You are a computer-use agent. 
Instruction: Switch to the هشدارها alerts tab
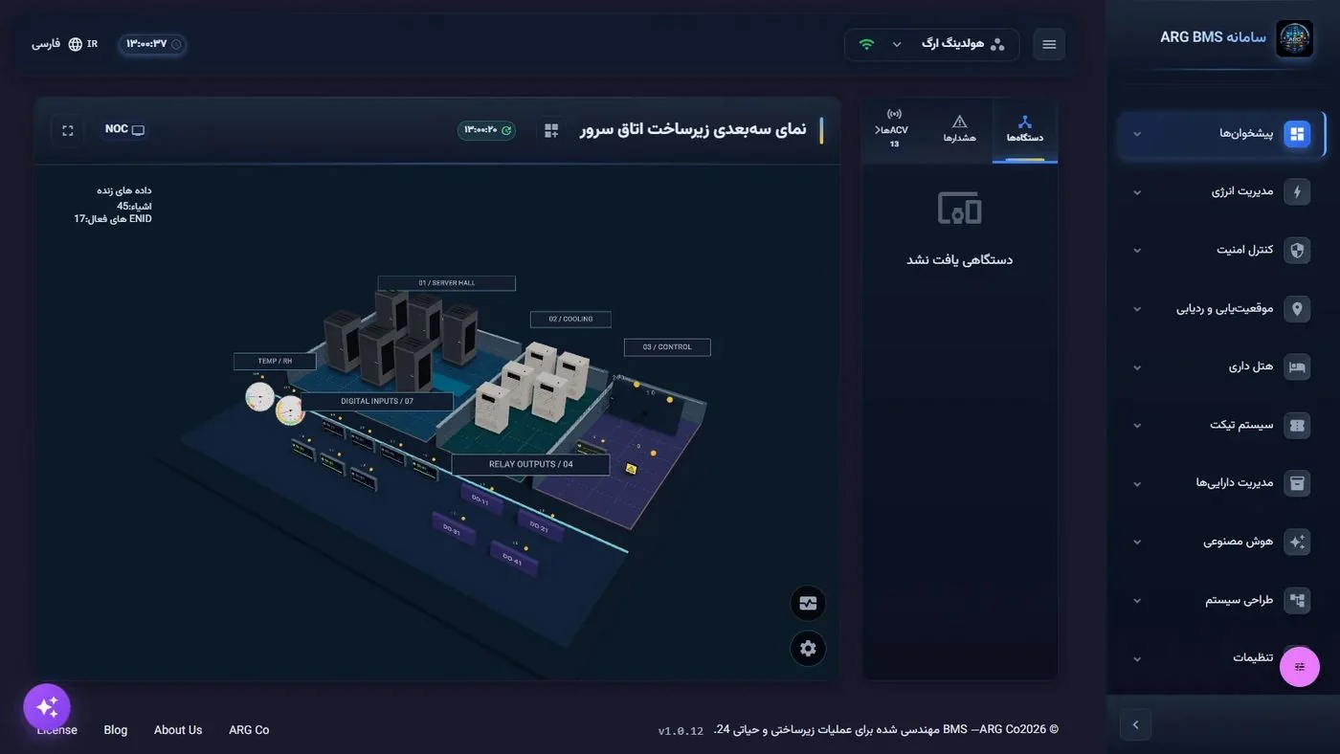point(960,130)
